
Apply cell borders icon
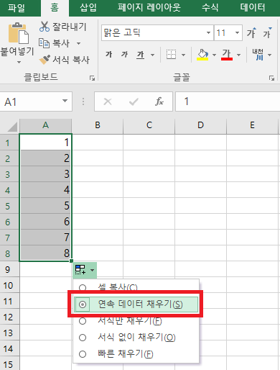[x=171, y=55]
